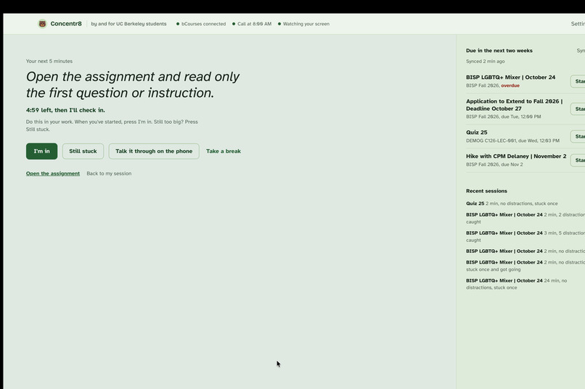
Task: Click the 4:59 left timer text
Action: (x=65, y=110)
